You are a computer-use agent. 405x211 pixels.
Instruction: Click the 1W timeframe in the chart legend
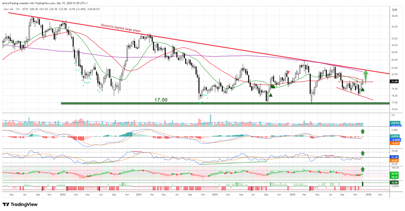click(18, 9)
